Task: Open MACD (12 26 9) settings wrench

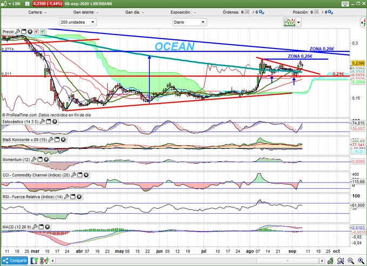Action: 35,227
